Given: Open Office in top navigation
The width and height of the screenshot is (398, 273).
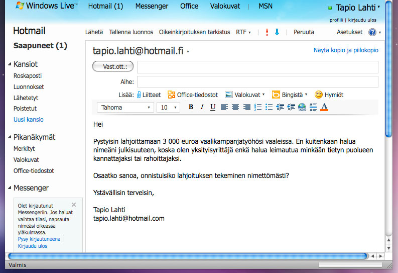Looking at the screenshot, I should click(x=189, y=6).
